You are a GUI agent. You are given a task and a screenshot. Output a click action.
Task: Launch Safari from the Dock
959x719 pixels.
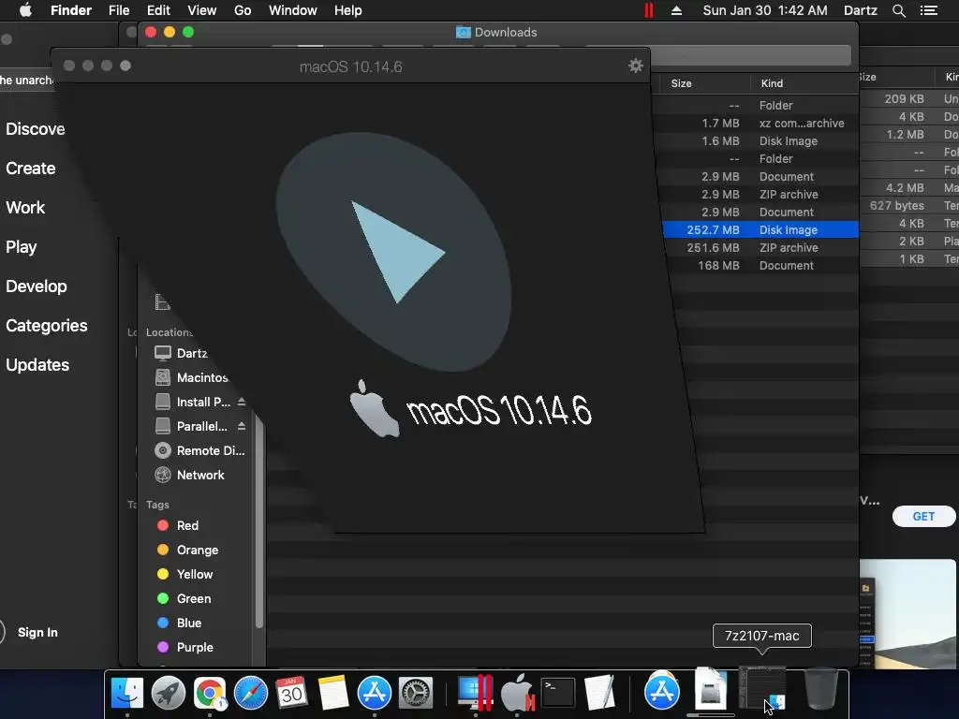click(x=251, y=694)
